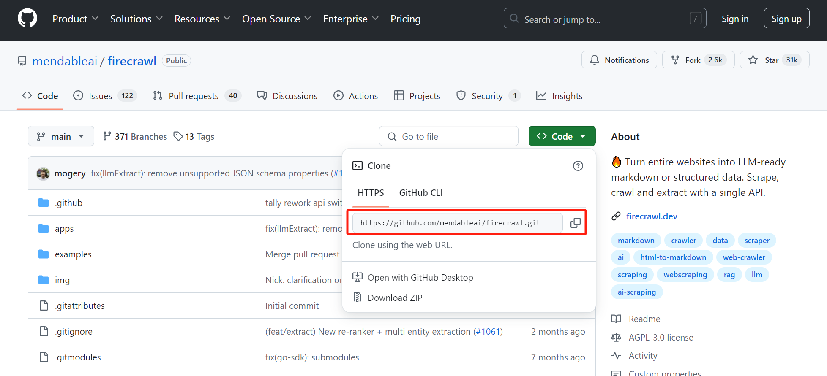Open the Security tab
The image size is (827, 376).
488,96
